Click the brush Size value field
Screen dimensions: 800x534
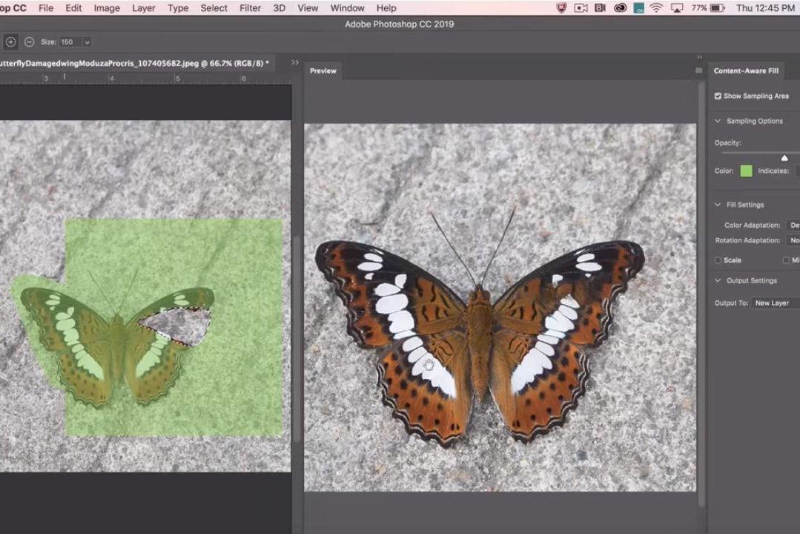tap(69, 42)
